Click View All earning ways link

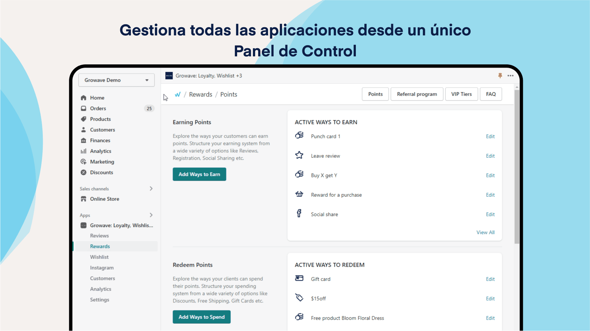[486, 232]
